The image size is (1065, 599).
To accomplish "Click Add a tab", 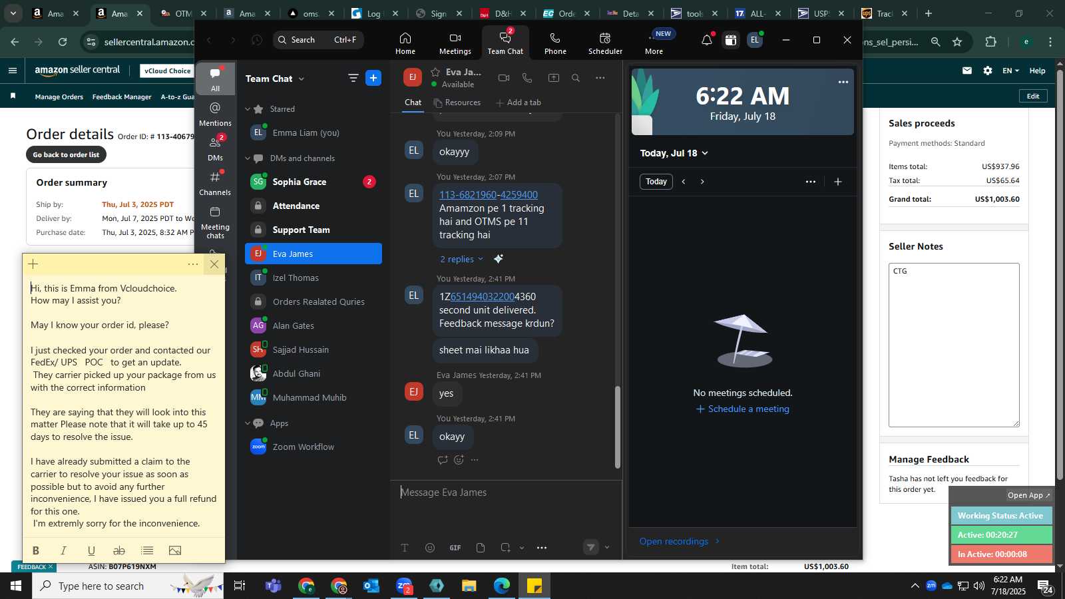I will click(x=519, y=102).
